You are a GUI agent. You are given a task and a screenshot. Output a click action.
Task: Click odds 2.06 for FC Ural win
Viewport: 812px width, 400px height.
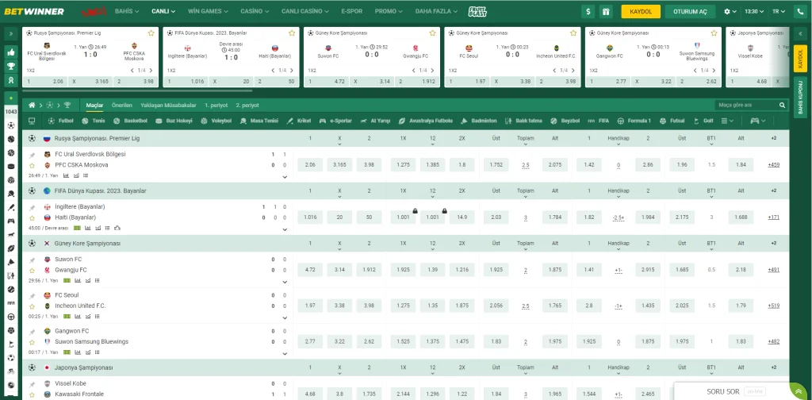coord(310,165)
